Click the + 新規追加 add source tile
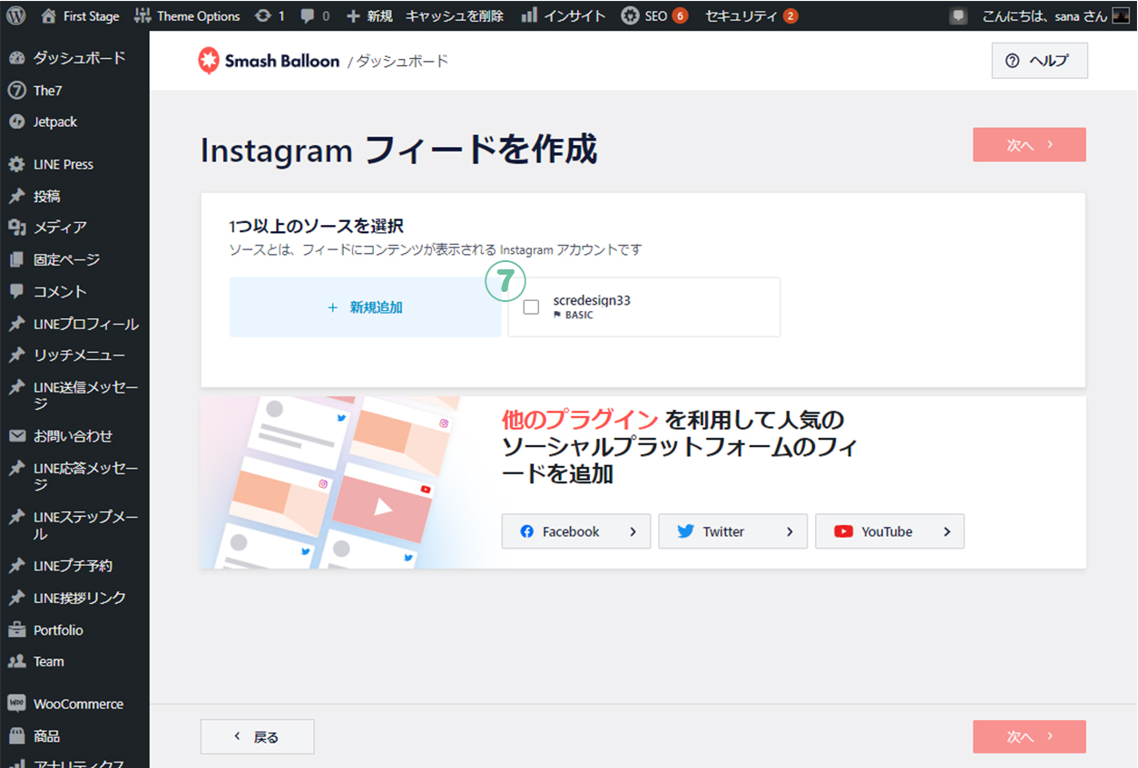This screenshot has height=768, width=1138. coord(365,307)
